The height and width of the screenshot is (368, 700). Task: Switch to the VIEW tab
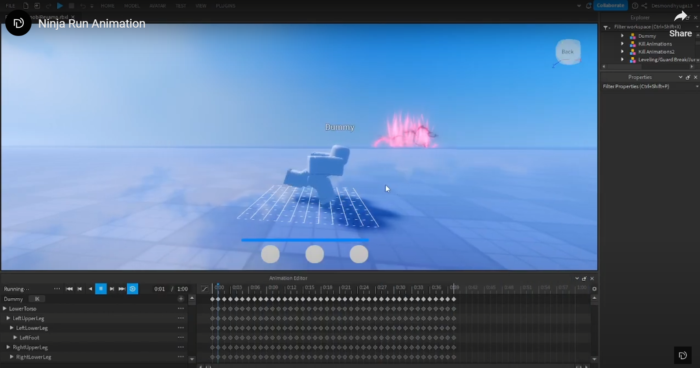click(201, 6)
